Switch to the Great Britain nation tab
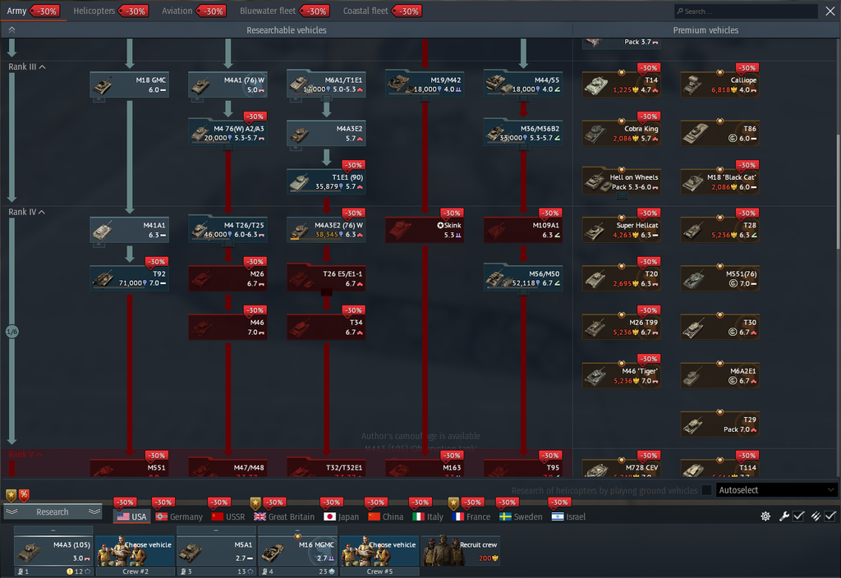Screen dimensions: 841x578 pyautogui.click(x=284, y=517)
